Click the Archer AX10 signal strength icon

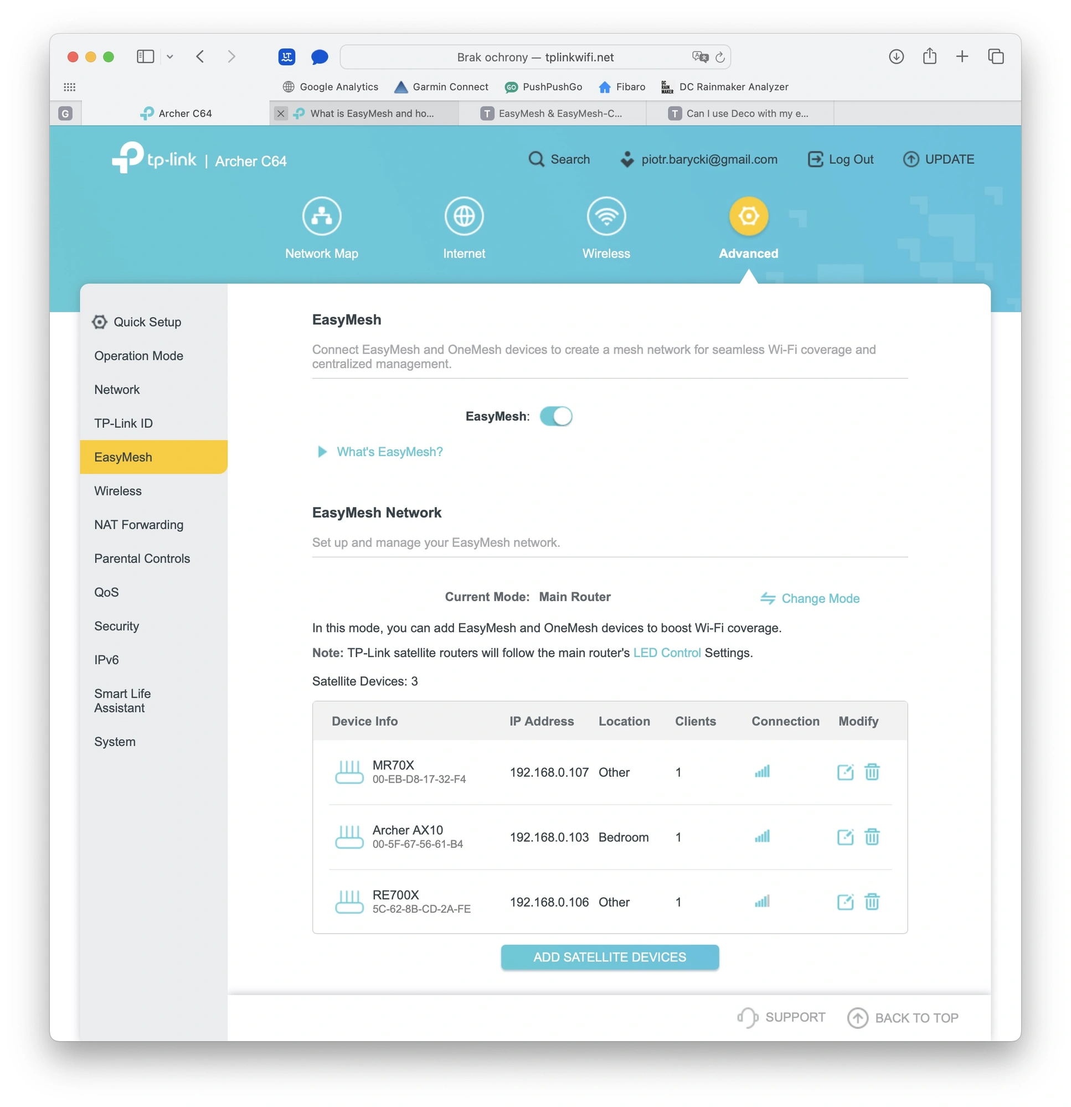[x=762, y=836]
